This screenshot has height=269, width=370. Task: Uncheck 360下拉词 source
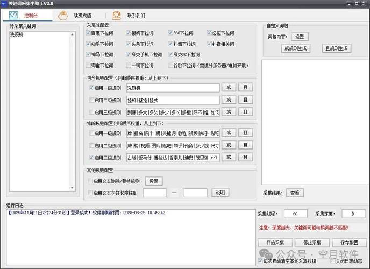[170, 33]
